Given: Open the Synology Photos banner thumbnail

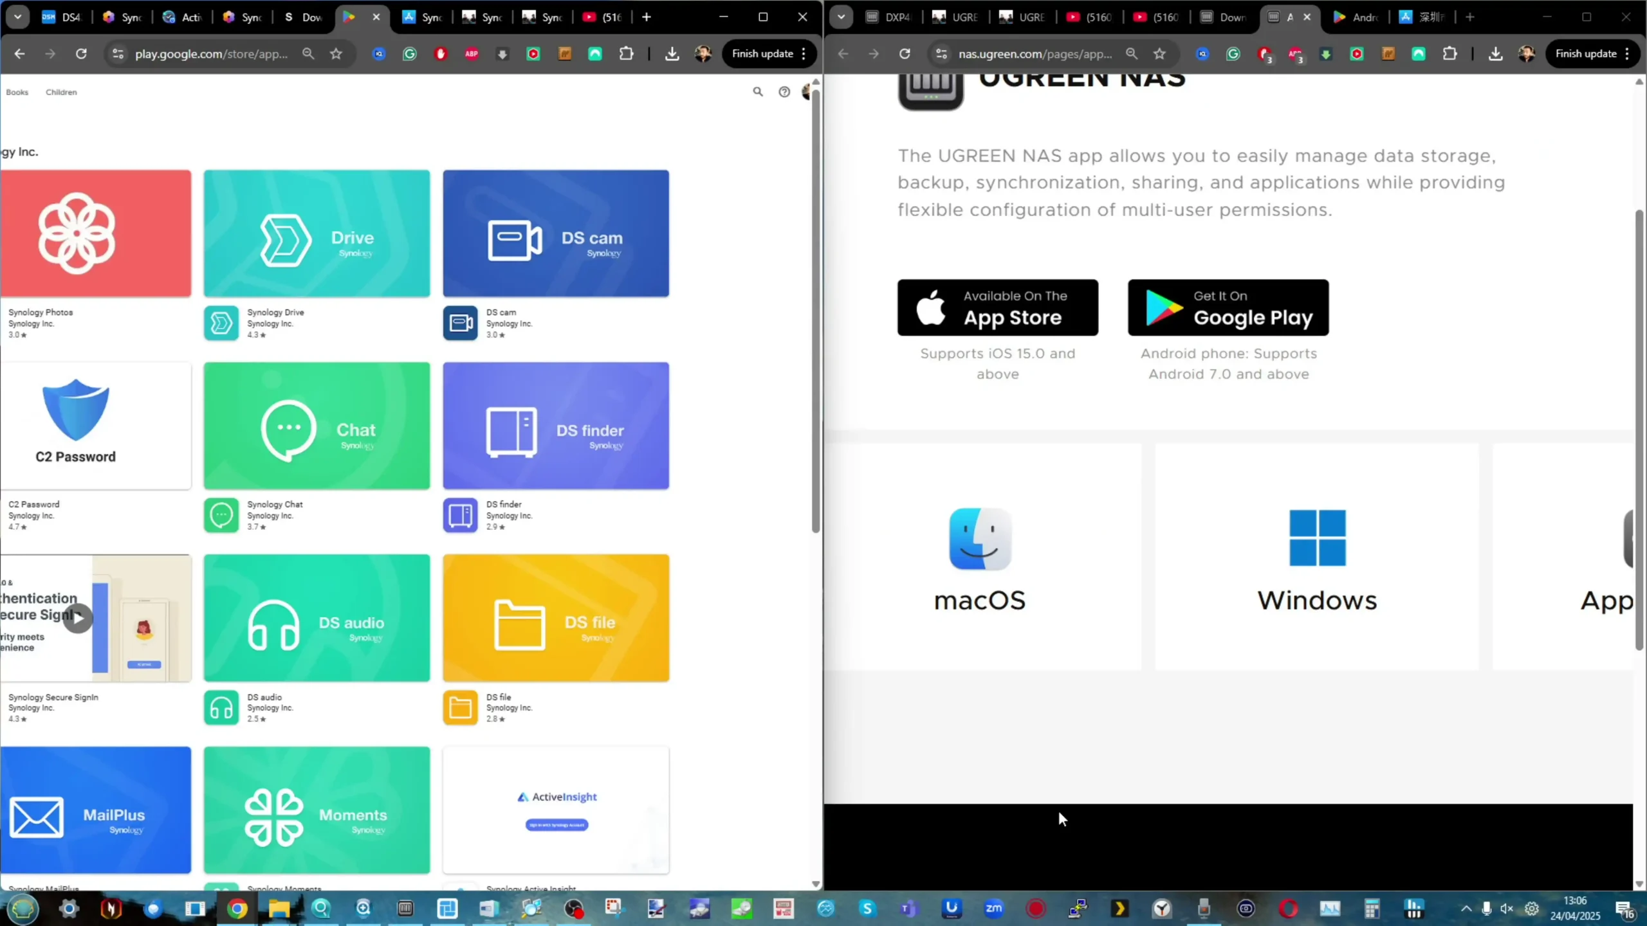Looking at the screenshot, I should [96, 233].
